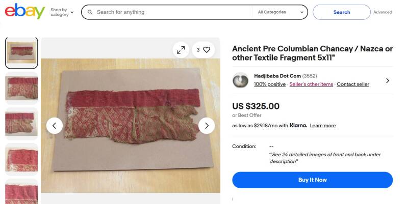Screen dimensions: 408x204
Task: Select the first textile thumbnail
Action: tap(21, 53)
